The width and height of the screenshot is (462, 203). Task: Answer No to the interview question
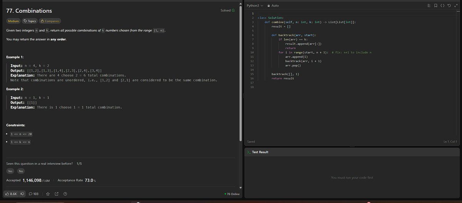pos(21,171)
